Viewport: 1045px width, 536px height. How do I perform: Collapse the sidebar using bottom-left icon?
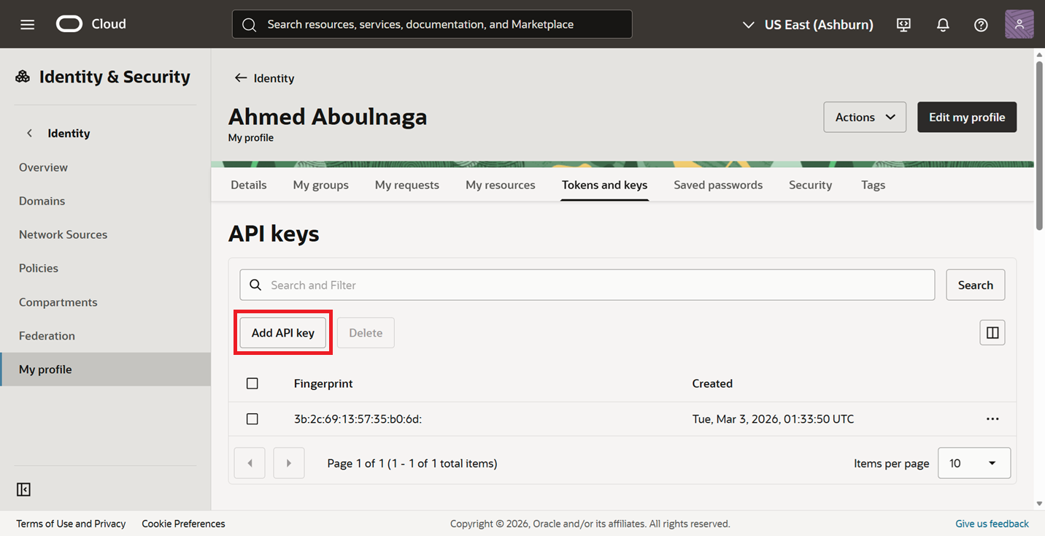click(x=23, y=489)
